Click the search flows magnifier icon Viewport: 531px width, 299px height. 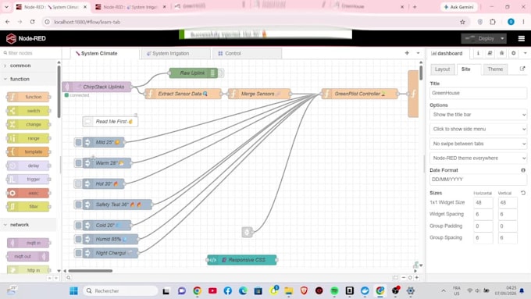click(x=69, y=278)
